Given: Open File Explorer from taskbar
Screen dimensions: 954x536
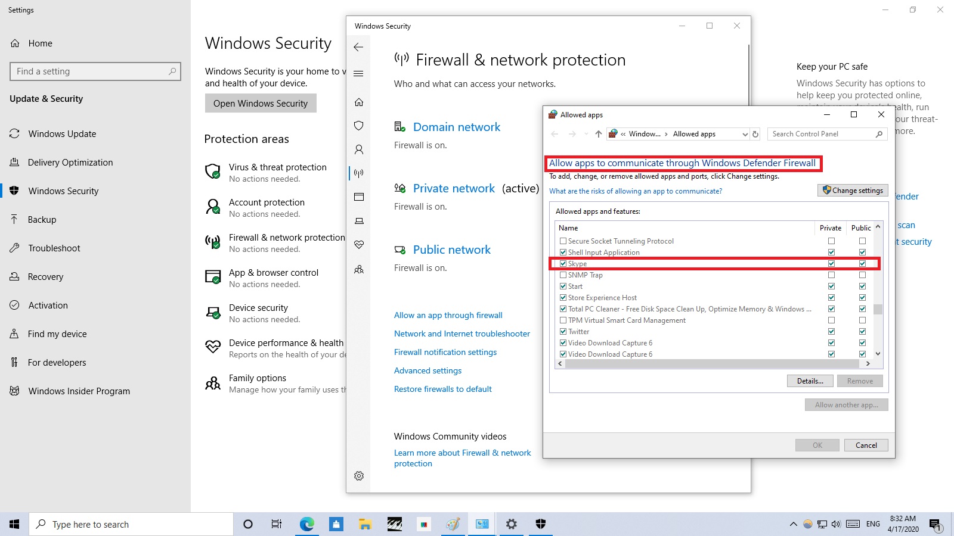Looking at the screenshot, I should point(365,524).
